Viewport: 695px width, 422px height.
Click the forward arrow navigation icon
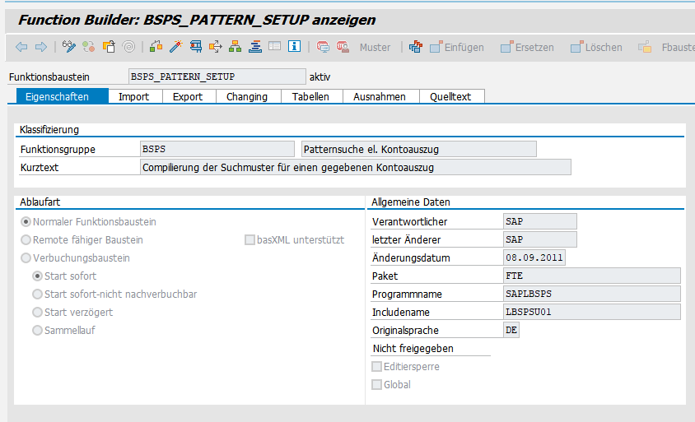[40, 47]
